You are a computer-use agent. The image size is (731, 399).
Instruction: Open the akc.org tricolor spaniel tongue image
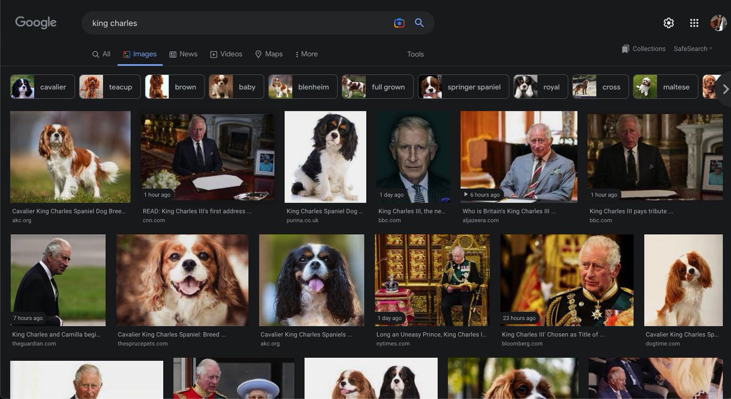tap(311, 280)
